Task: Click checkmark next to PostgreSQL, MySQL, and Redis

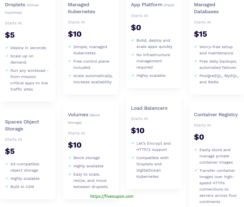Action: coord(196,76)
